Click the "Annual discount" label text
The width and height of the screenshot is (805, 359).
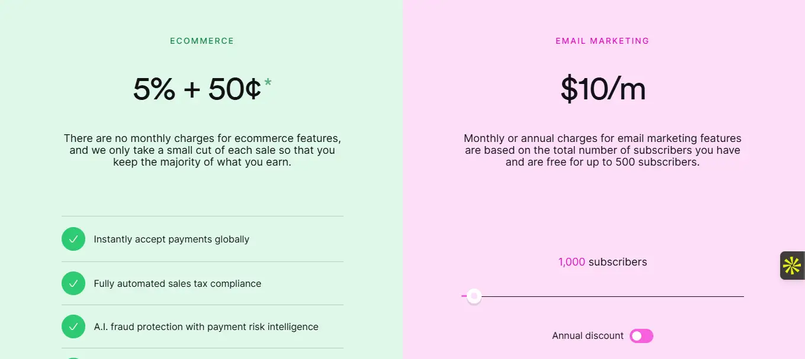(x=588, y=336)
